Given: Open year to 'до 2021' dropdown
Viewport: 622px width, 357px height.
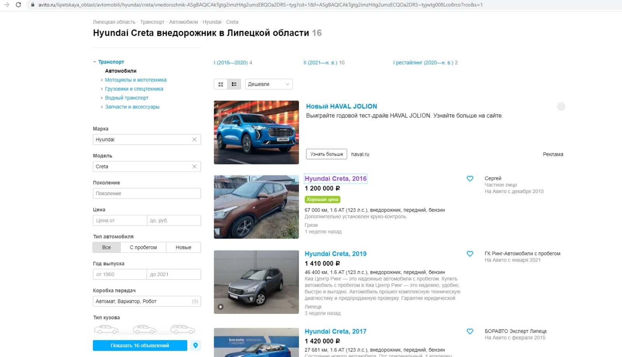Looking at the screenshot, I should pos(174,274).
